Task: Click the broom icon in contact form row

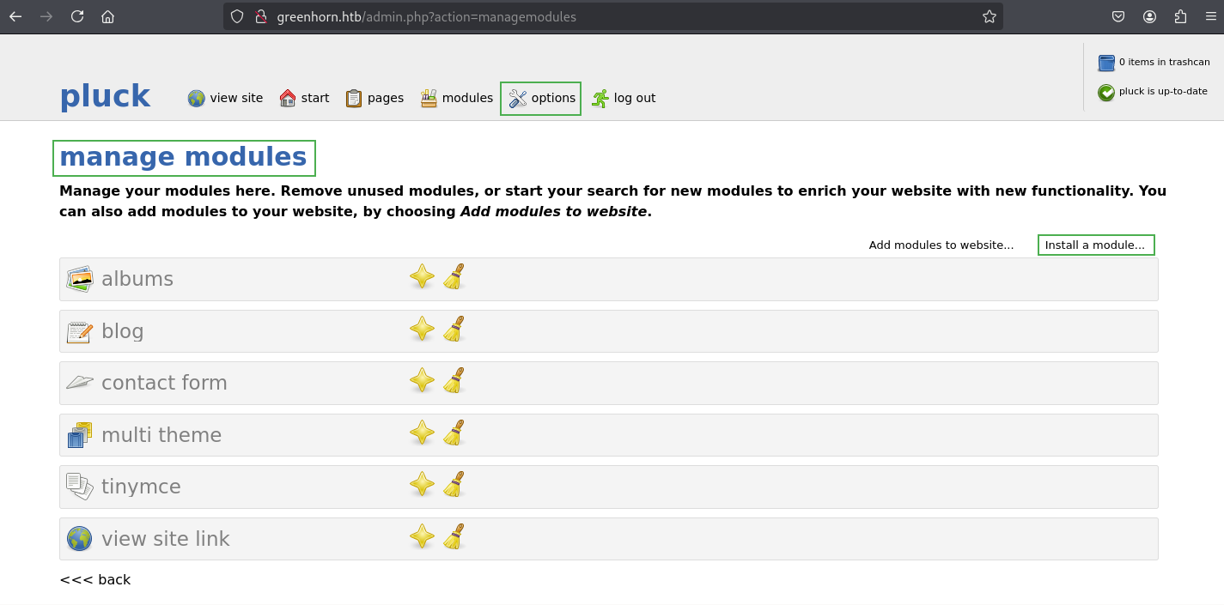Action: coord(454,381)
